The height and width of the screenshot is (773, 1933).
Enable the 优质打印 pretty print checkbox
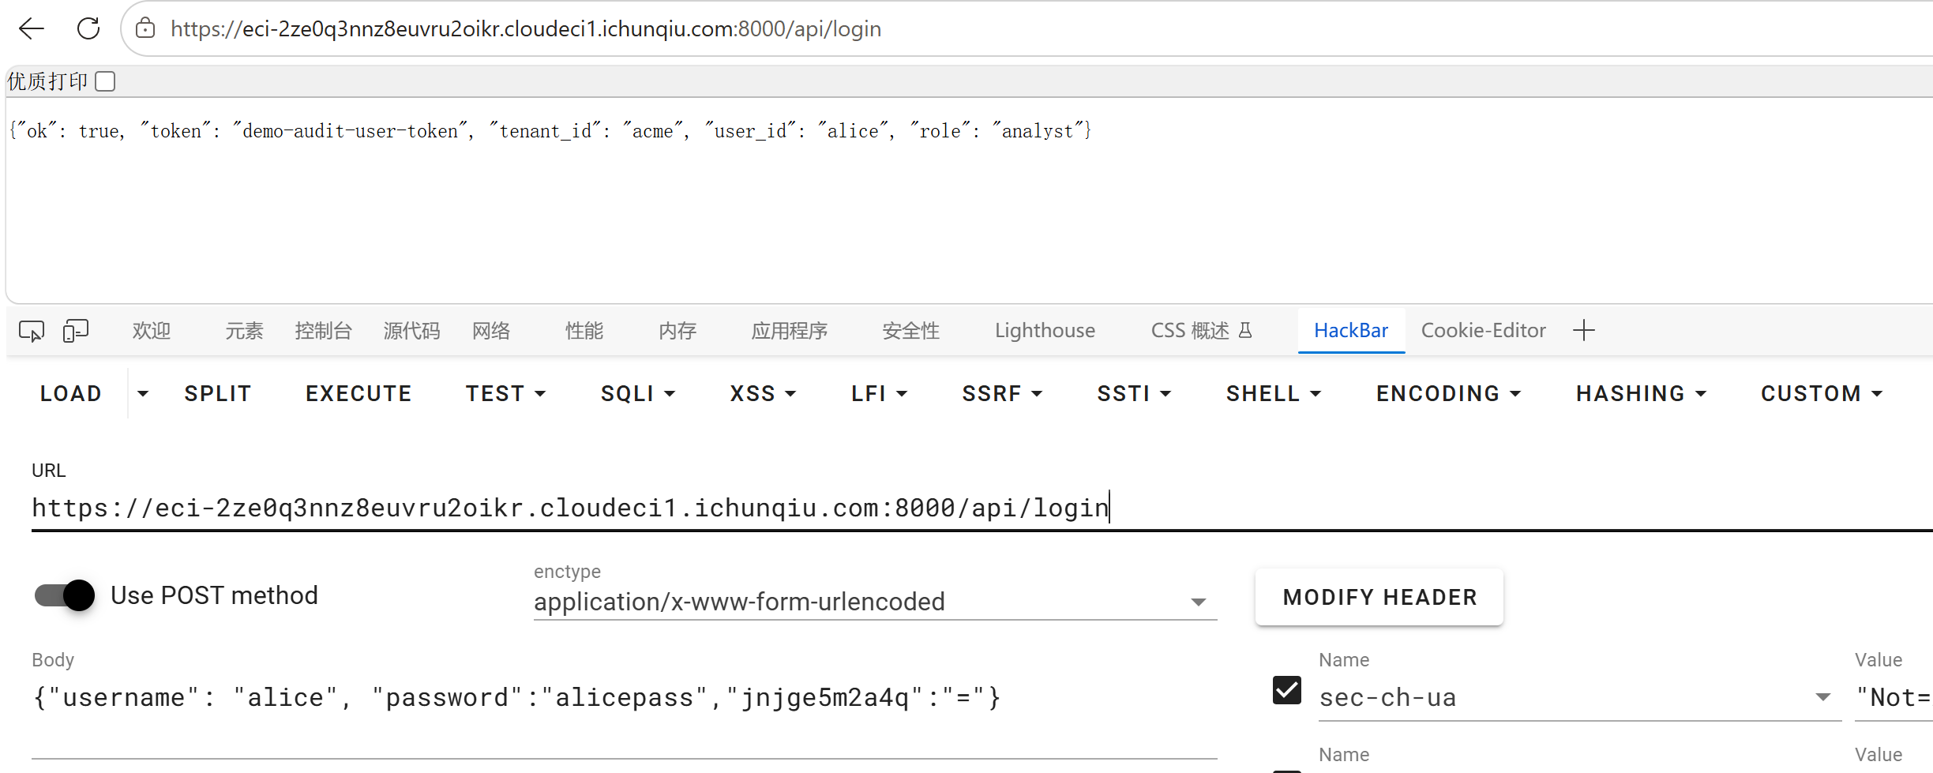point(105,81)
